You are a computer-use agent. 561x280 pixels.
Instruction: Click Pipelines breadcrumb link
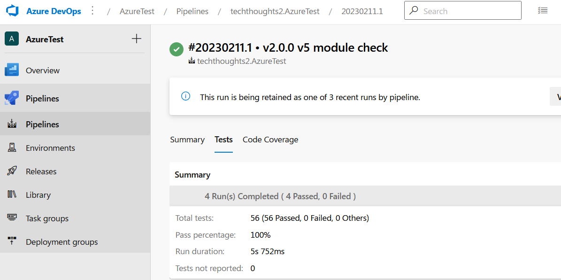[192, 11]
